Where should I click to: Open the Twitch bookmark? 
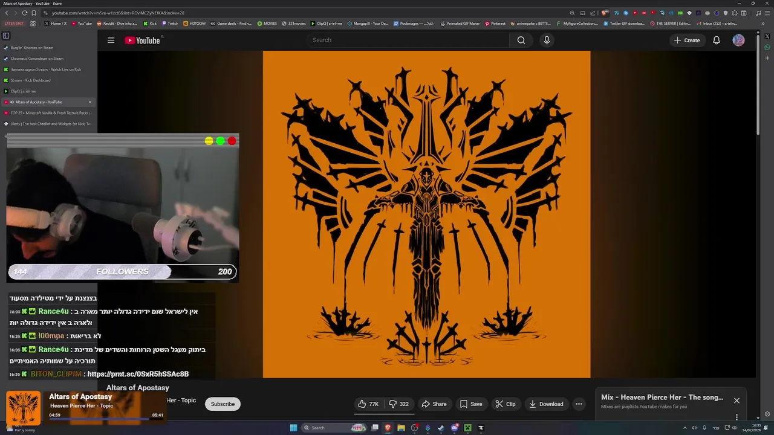170,24
